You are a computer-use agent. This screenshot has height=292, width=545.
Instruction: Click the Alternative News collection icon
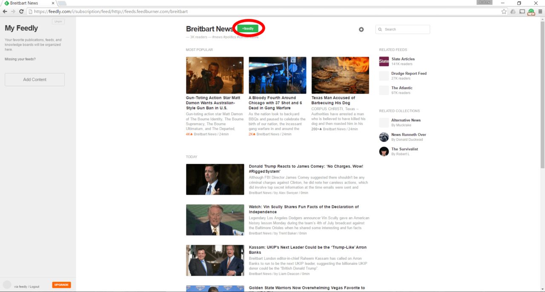(384, 122)
